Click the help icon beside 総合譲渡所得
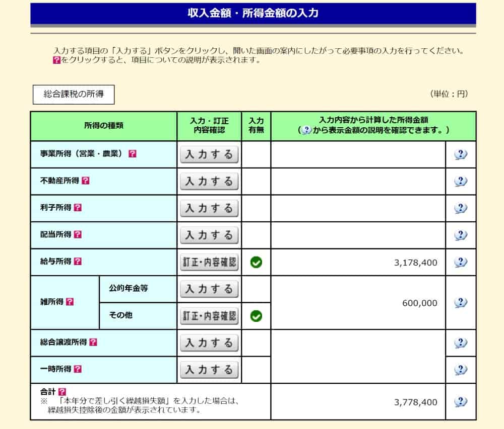This screenshot has height=429, width=504. click(93, 342)
